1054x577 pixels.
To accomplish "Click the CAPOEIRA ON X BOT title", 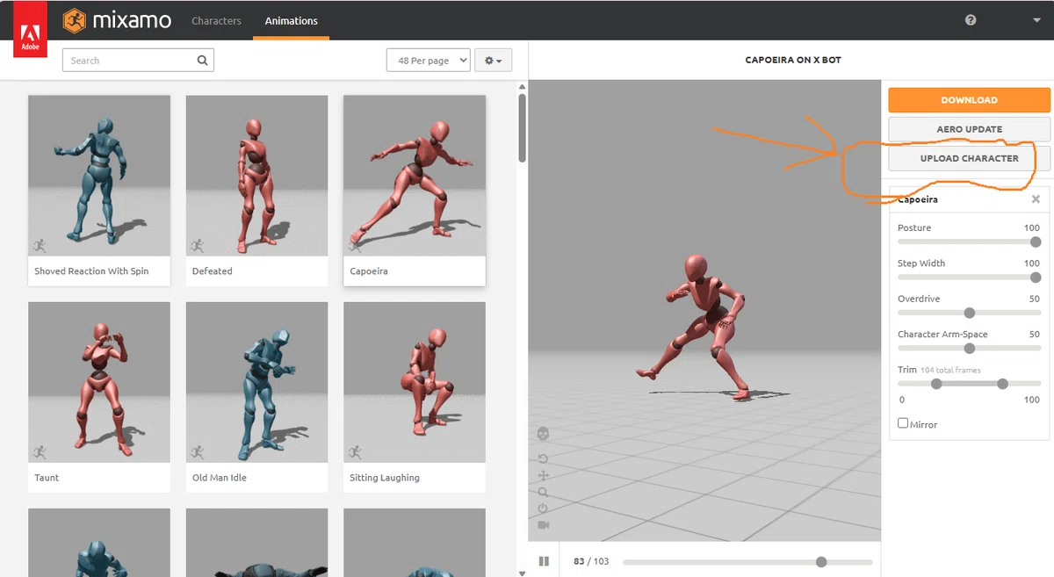I will click(793, 61).
